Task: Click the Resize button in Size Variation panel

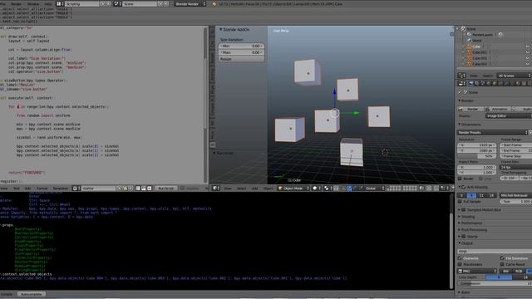Action: click(241, 59)
